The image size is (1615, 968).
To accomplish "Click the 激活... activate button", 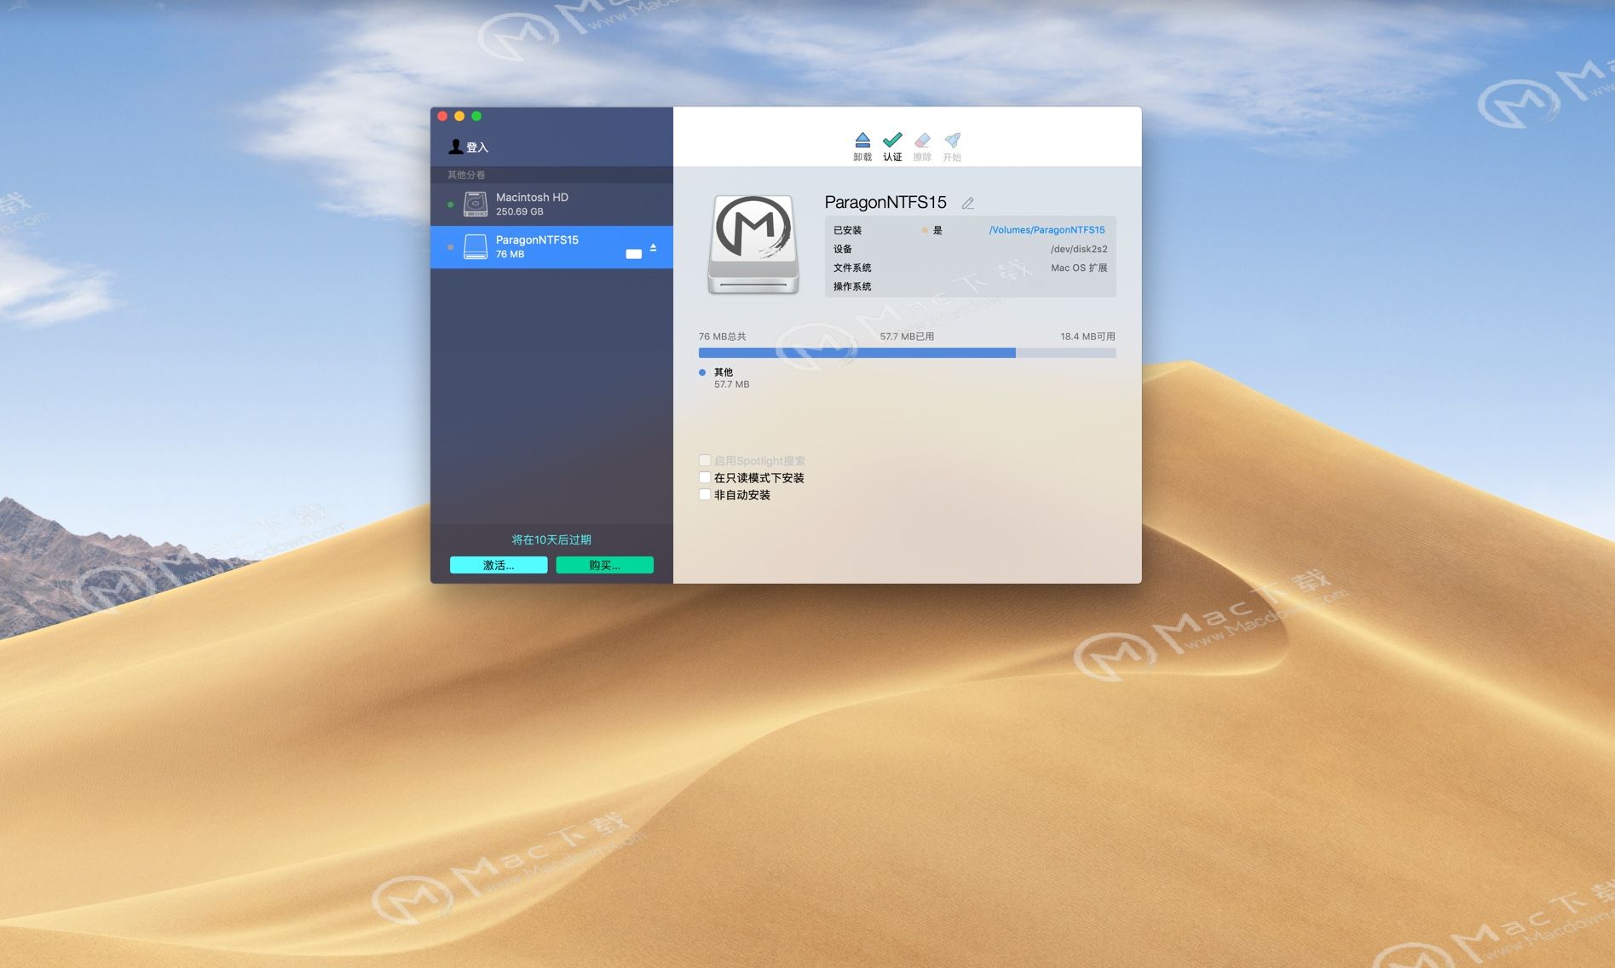I will (x=499, y=565).
